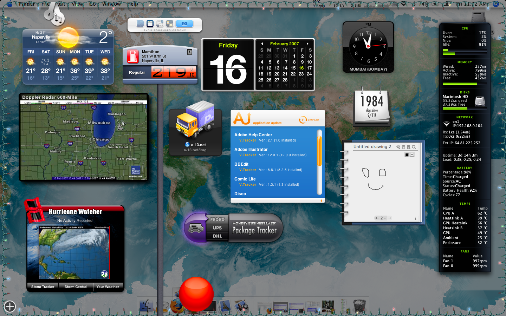The height and width of the screenshot is (316, 506).
Task: Click the hurricane flag icon
Action: tap(34, 210)
